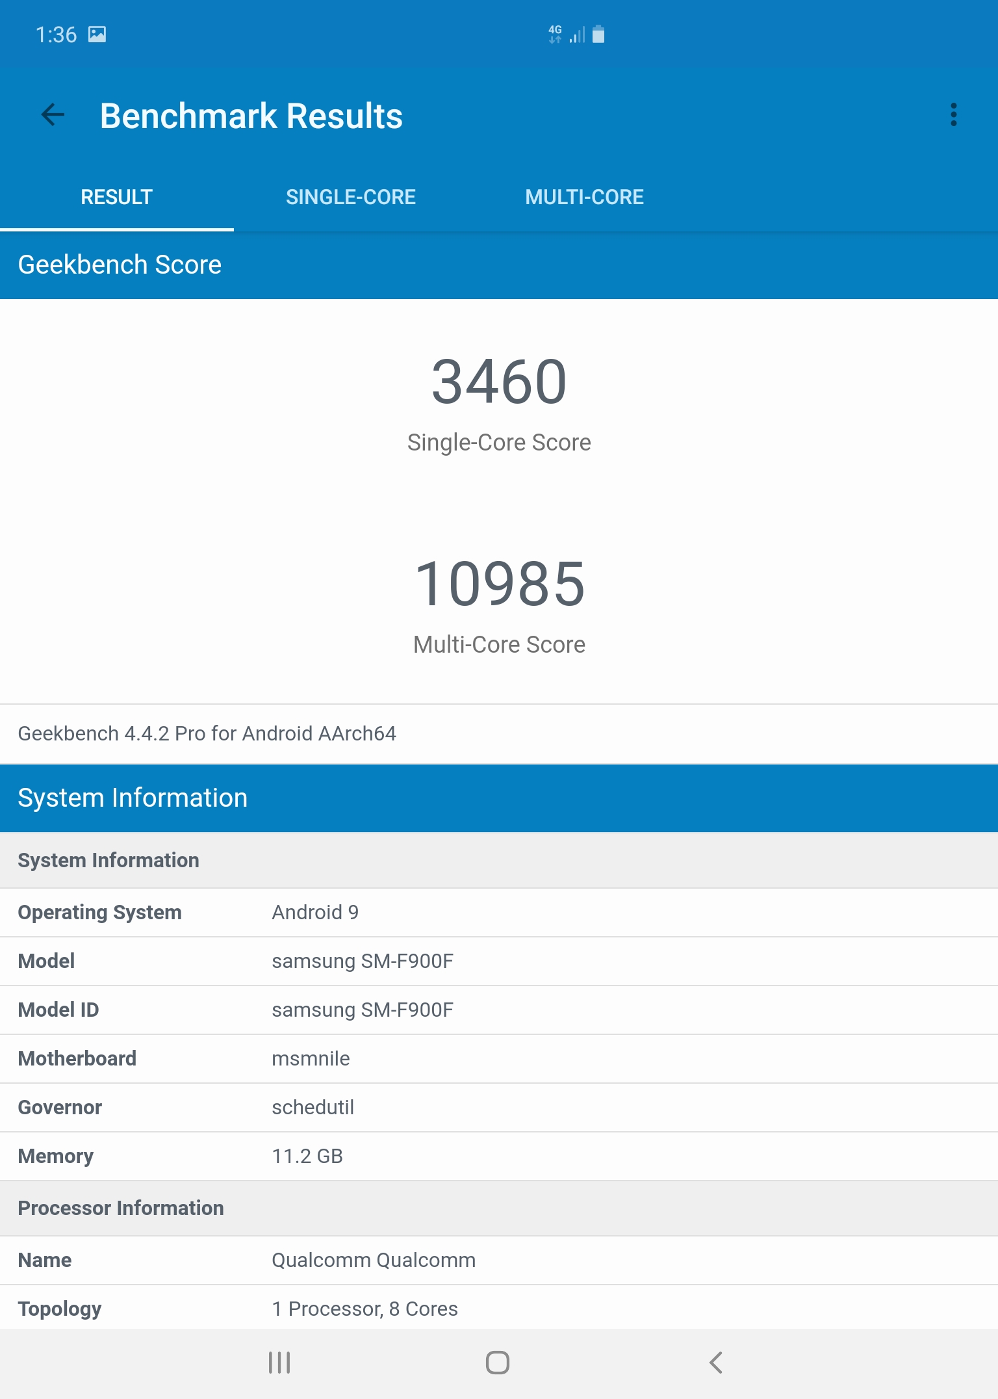The height and width of the screenshot is (1399, 998).
Task: Switch to the Single-Core tab
Action: 350,197
